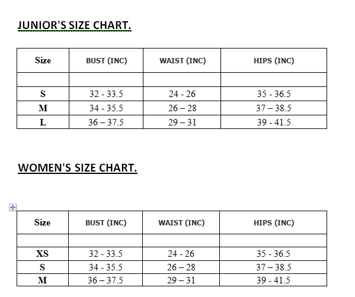Click the junior size L cell
355x297 pixels.
pos(43,122)
